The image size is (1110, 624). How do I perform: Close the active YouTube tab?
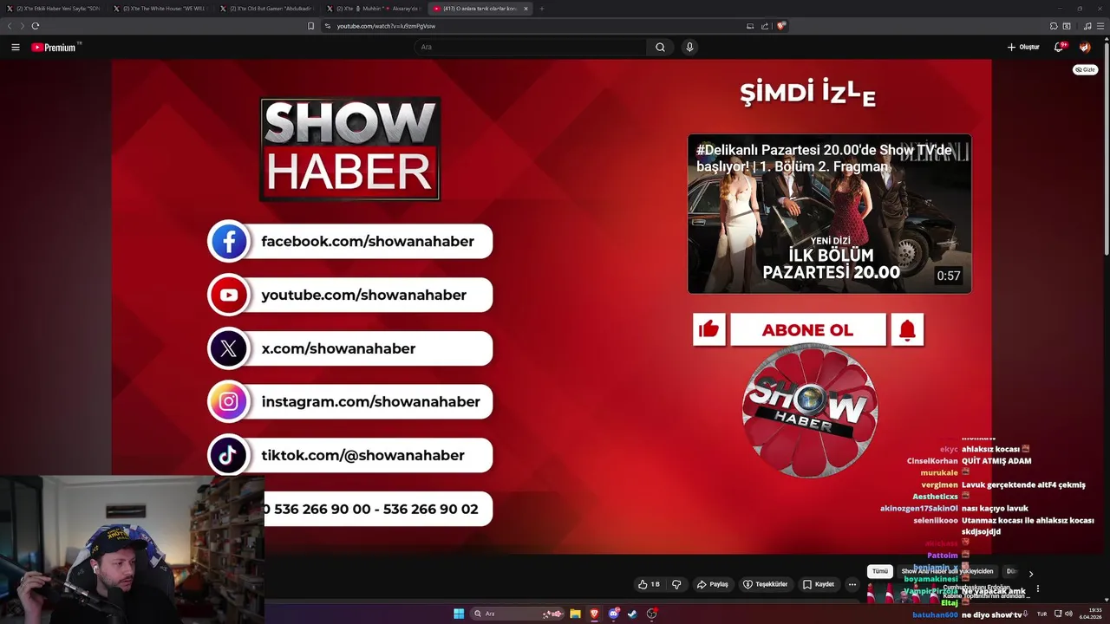(x=526, y=9)
